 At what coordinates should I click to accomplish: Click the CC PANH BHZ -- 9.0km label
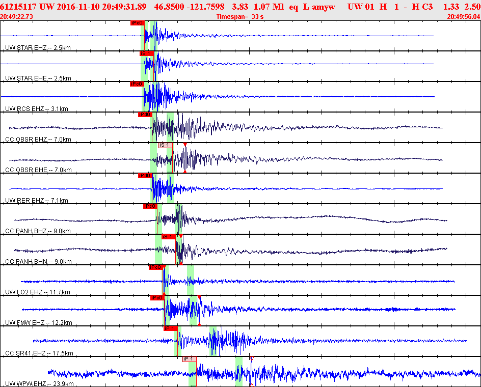(x=38, y=231)
